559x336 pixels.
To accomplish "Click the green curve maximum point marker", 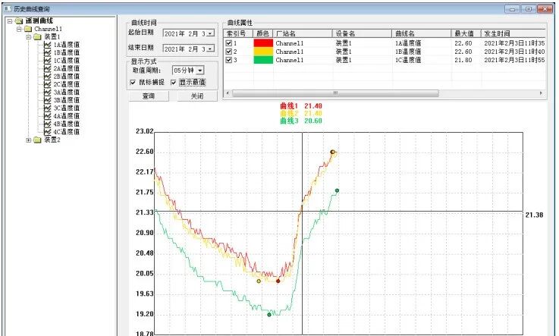I will click(x=337, y=190).
